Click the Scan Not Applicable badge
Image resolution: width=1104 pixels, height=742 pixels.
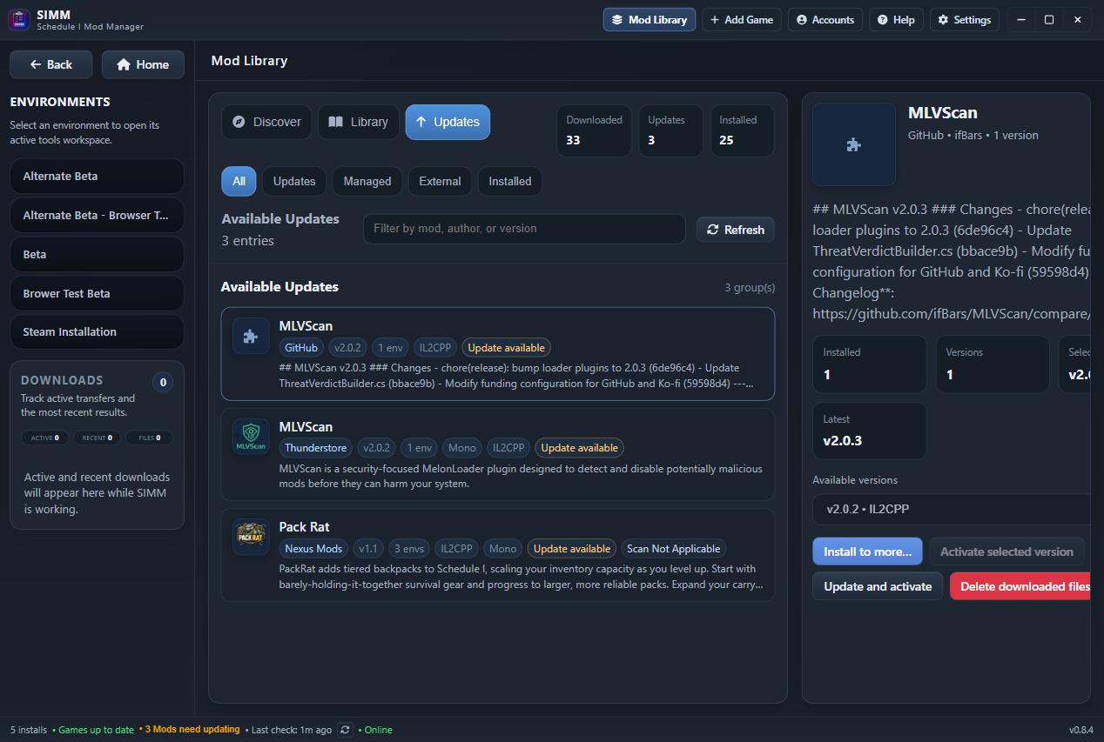[x=674, y=549]
